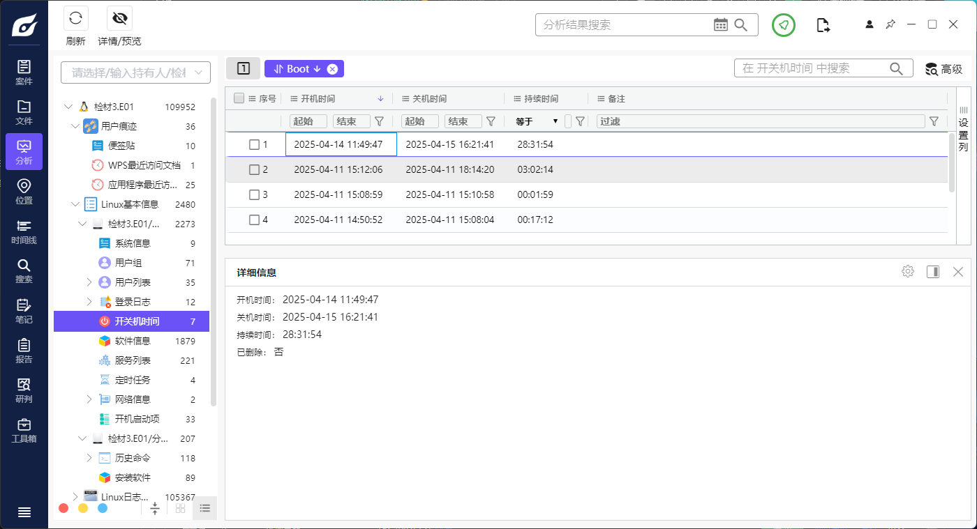Screen dimensions: 977x529
Task: Select 历史命令 in the tree
Action: tap(132, 458)
